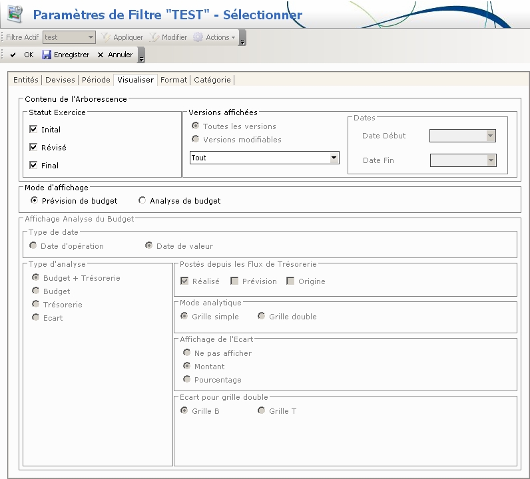Choose the Prévision de budget option

click(34, 200)
